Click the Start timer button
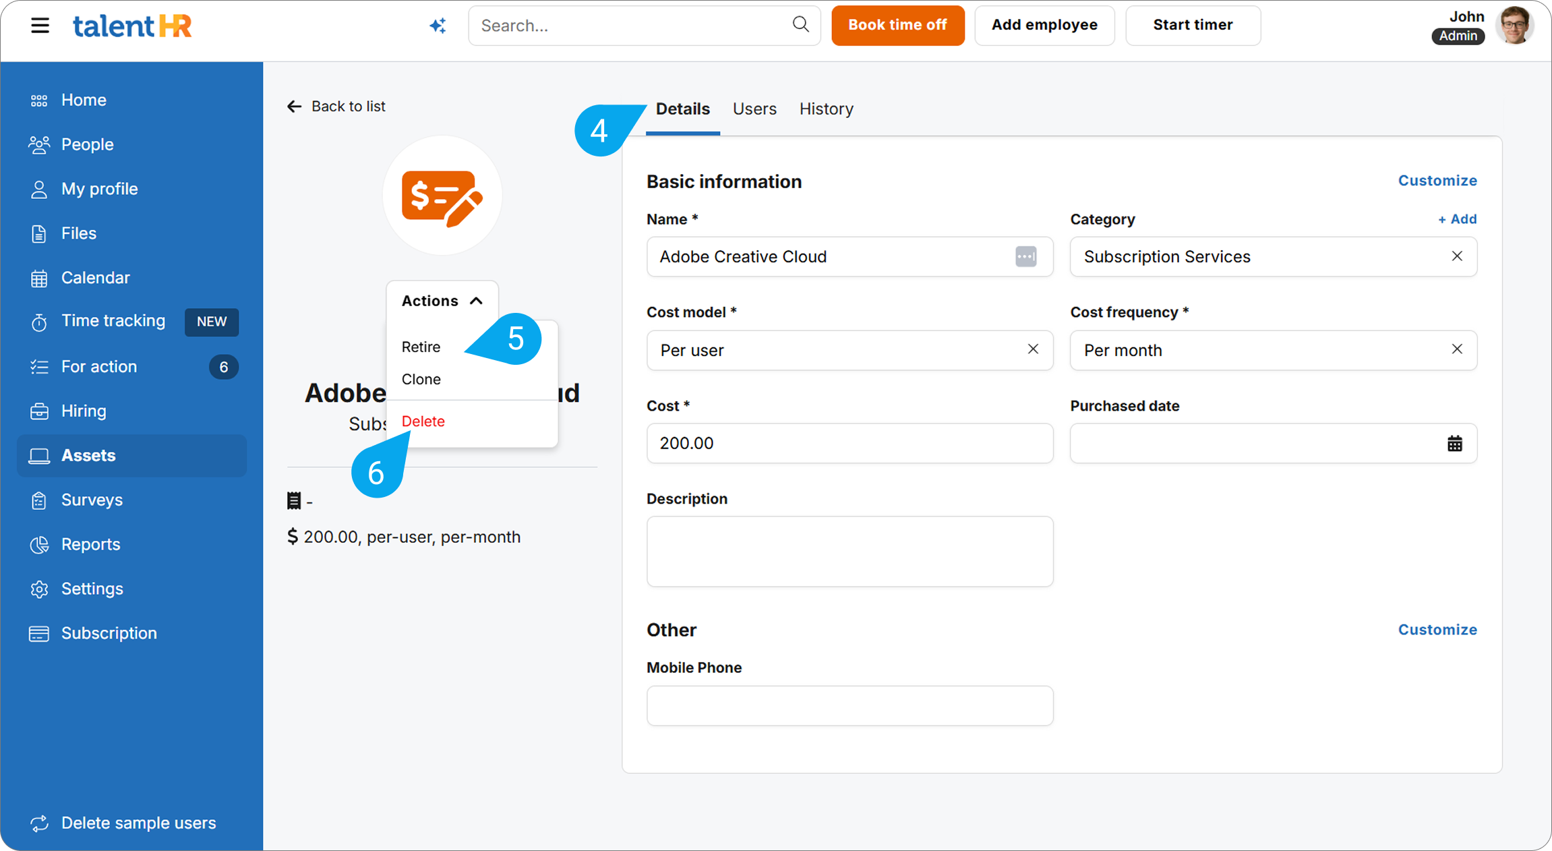1552x851 pixels. (1192, 25)
